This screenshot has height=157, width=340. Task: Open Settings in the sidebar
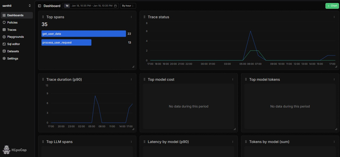17,58
